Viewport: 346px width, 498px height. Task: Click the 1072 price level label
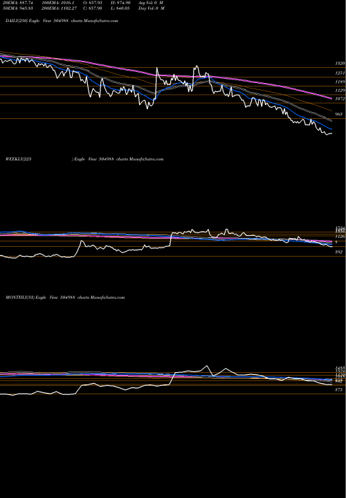tap(340, 99)
